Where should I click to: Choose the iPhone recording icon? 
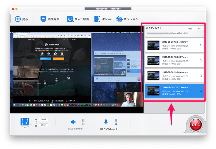point(97,19)
